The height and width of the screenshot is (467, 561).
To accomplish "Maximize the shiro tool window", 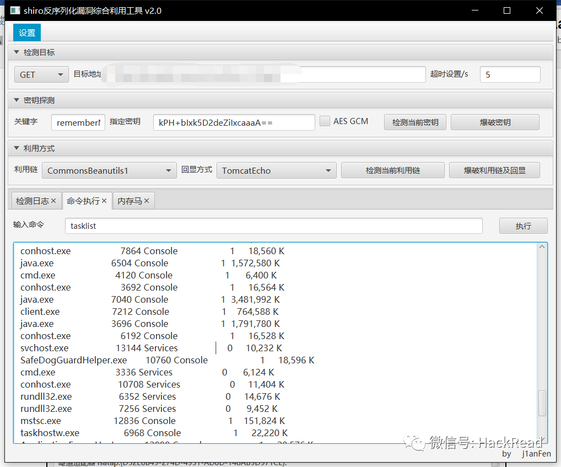I will click(507, 10).
